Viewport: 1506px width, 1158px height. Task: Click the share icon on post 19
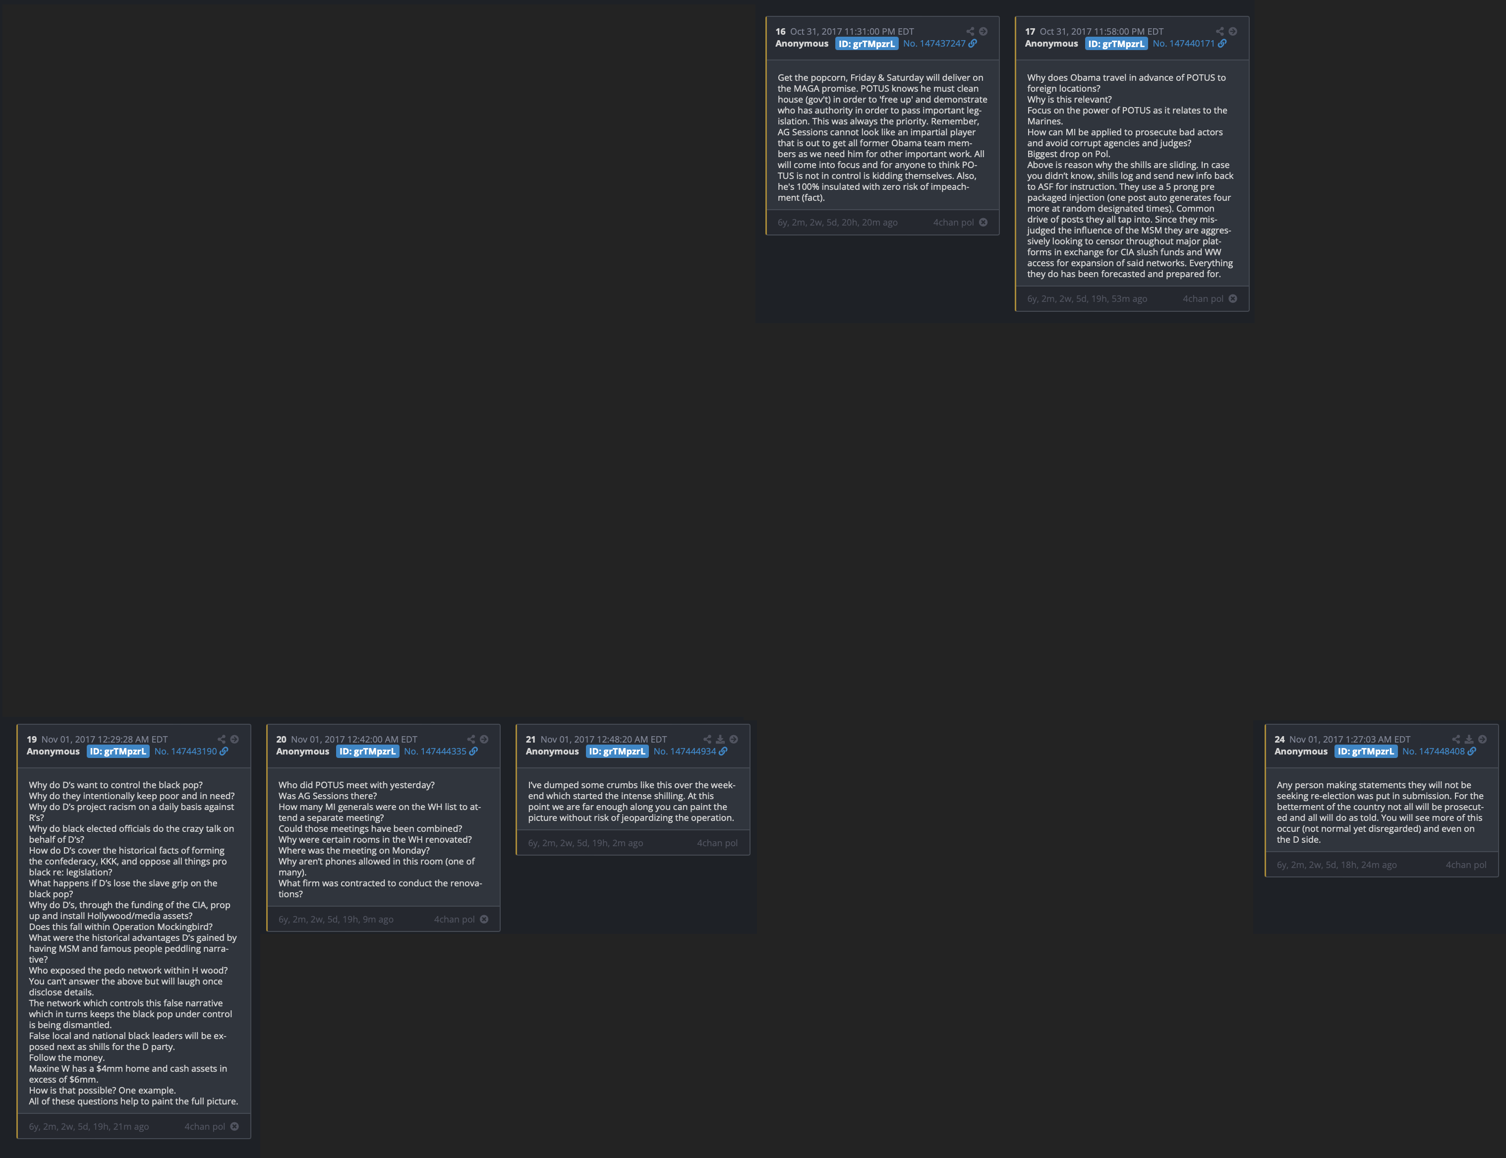point(221,739)
